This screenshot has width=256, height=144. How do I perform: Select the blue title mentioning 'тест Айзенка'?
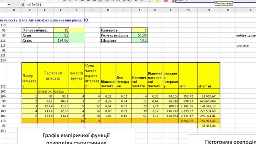click(44, 20)
